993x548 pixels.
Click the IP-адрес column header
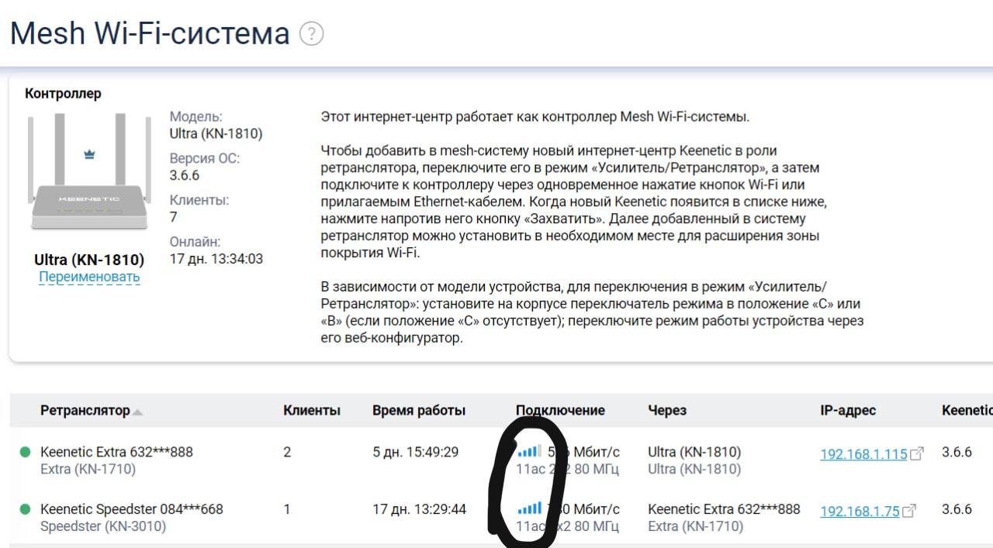(848, 411)
